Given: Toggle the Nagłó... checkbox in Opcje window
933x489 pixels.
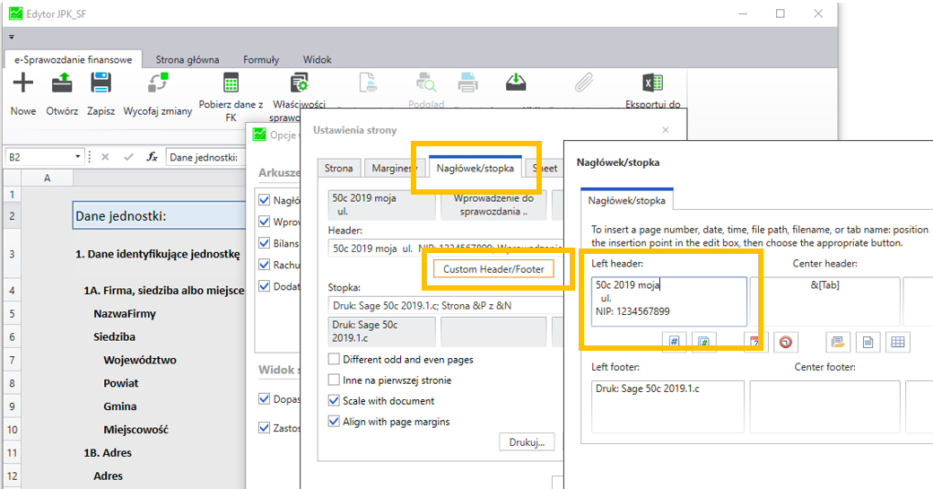Looking at the screenshot, I should [264, 200].
